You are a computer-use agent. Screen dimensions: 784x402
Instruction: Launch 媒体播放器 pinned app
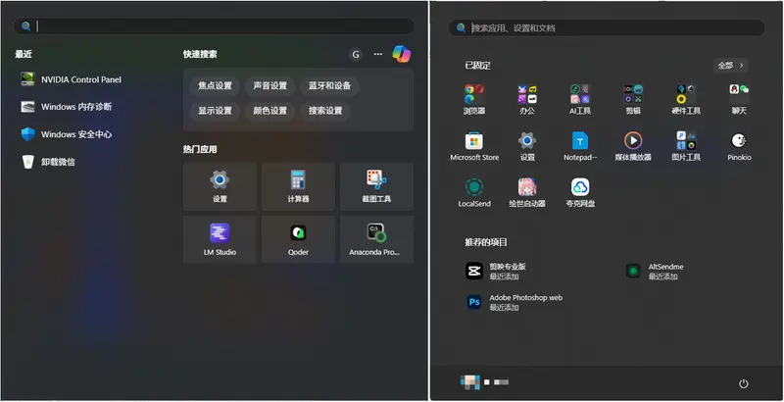click(x=633, y=146)
